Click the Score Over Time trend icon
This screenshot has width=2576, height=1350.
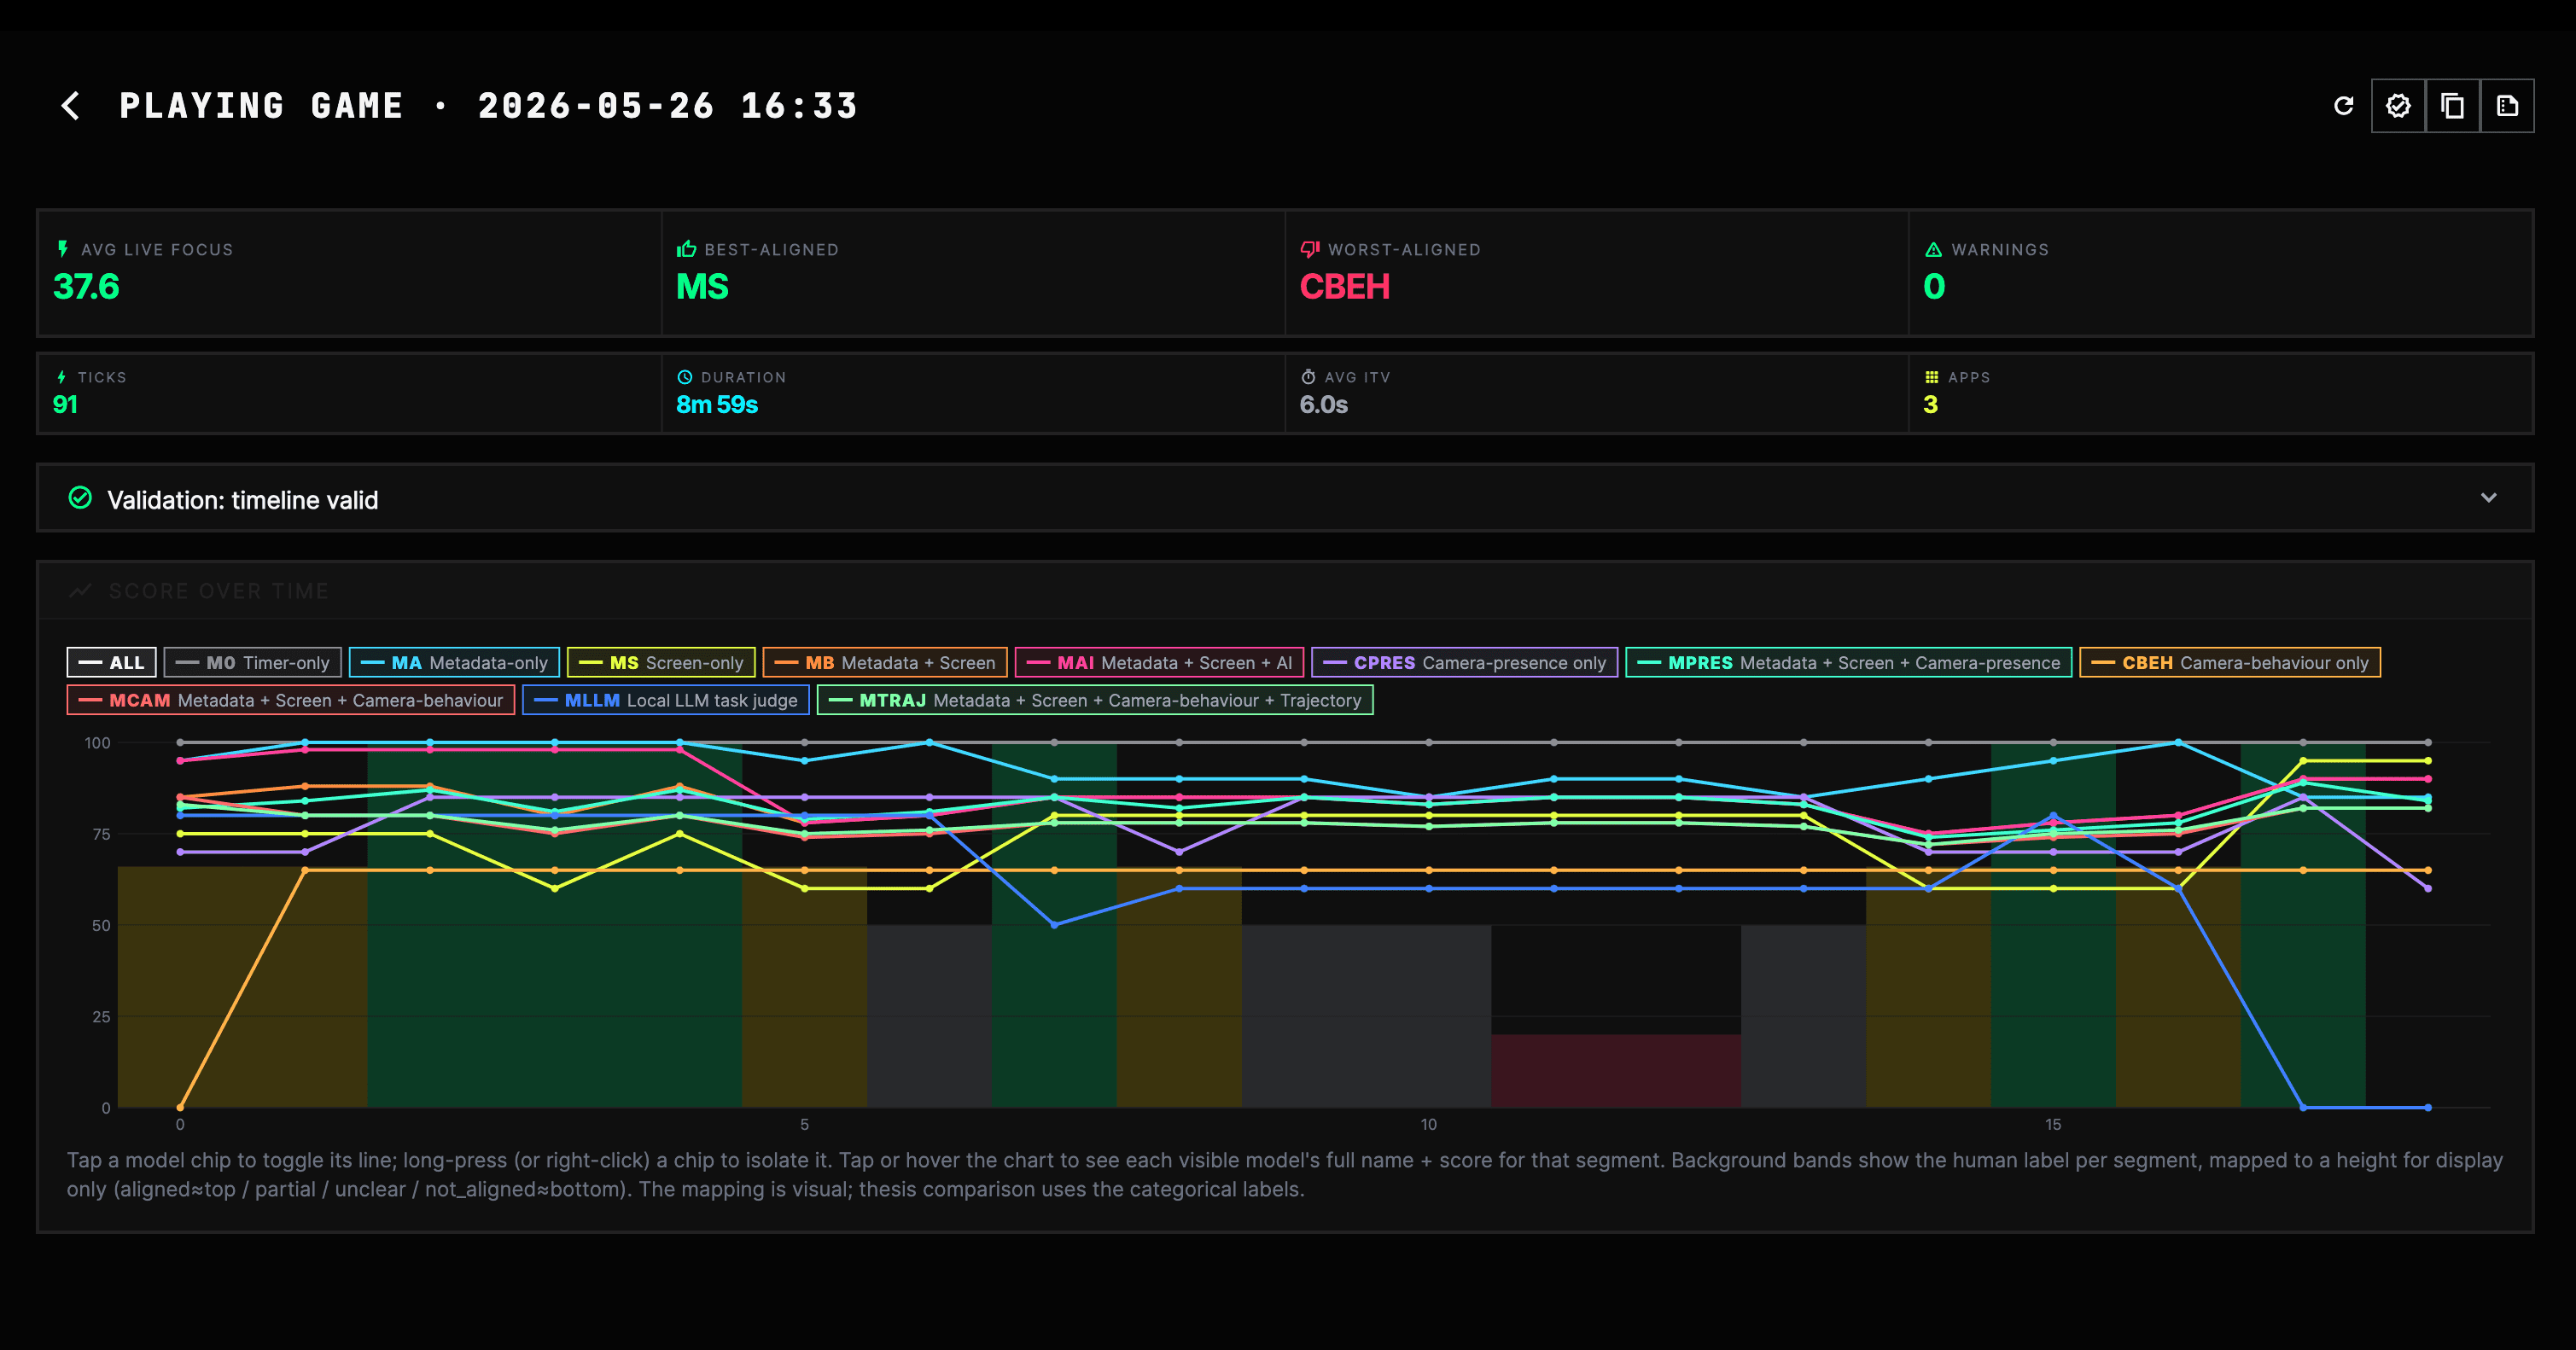point(80,591)
